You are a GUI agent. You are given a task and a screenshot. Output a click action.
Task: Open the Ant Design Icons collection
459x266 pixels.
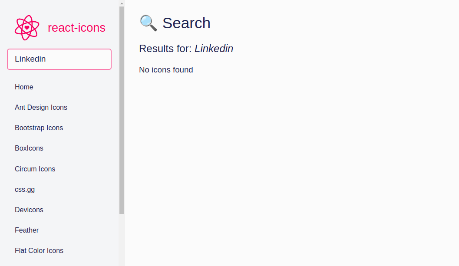pyautogui.click(x=41, y=107)
